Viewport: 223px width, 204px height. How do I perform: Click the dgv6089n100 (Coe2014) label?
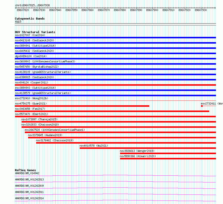point(31,56)
